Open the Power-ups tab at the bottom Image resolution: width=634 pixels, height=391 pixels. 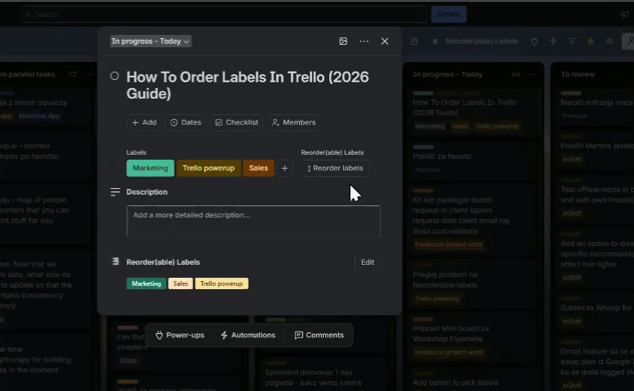[180, 335]
